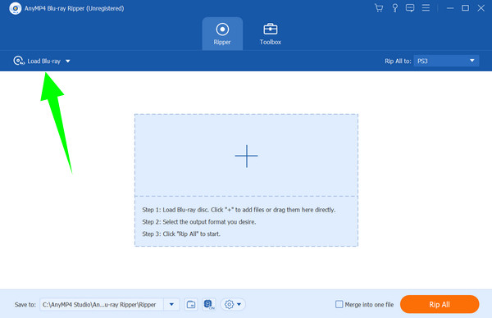
Task: Open the settings gear icon
Action: tap(229, 304)
